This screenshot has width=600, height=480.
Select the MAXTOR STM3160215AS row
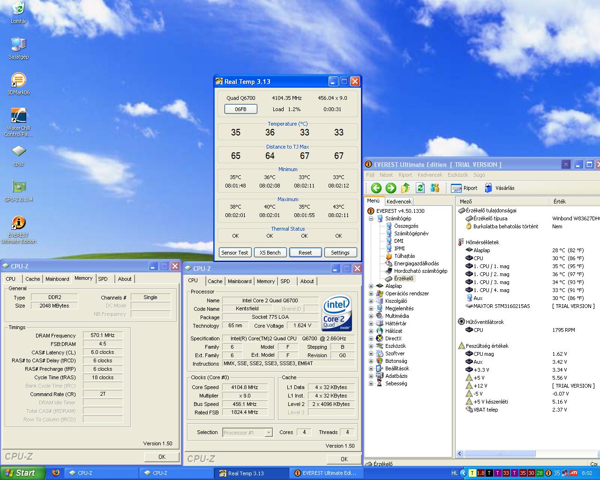pyautogui.click(x=498, y=306)
